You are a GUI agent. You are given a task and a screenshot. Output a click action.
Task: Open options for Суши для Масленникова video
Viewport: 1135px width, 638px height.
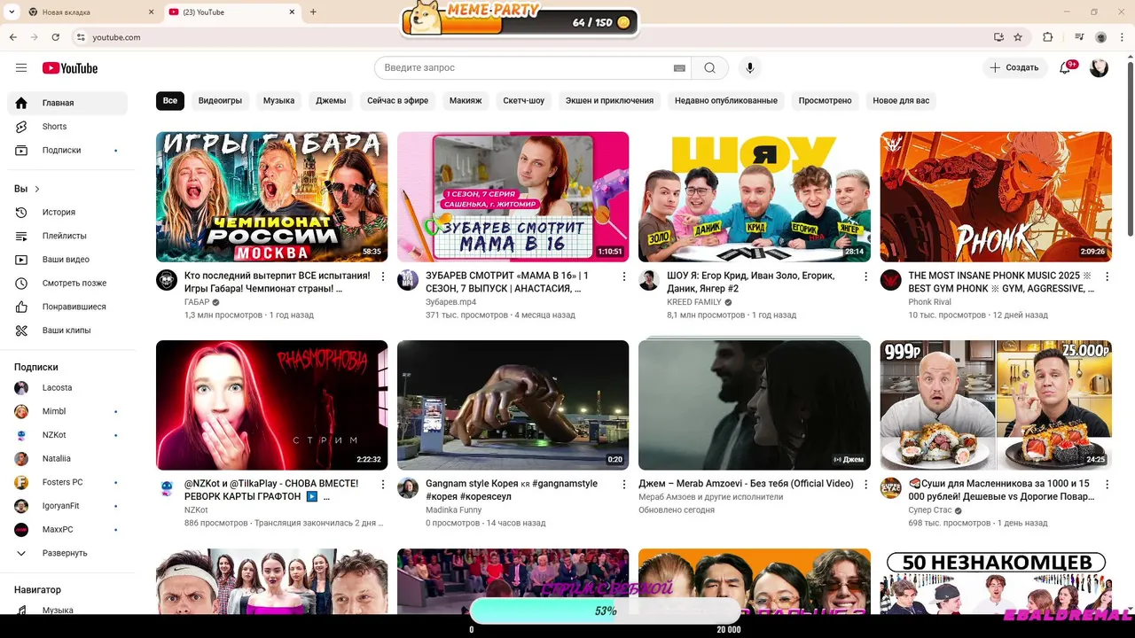pyautogui.click(x=1107, y=486)
